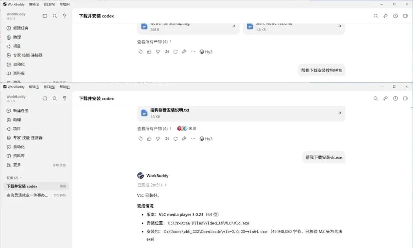413x248 pixels.
Task: Open the history clock icon in lower window
Action: pyautogui.click(x=395, y=99)
